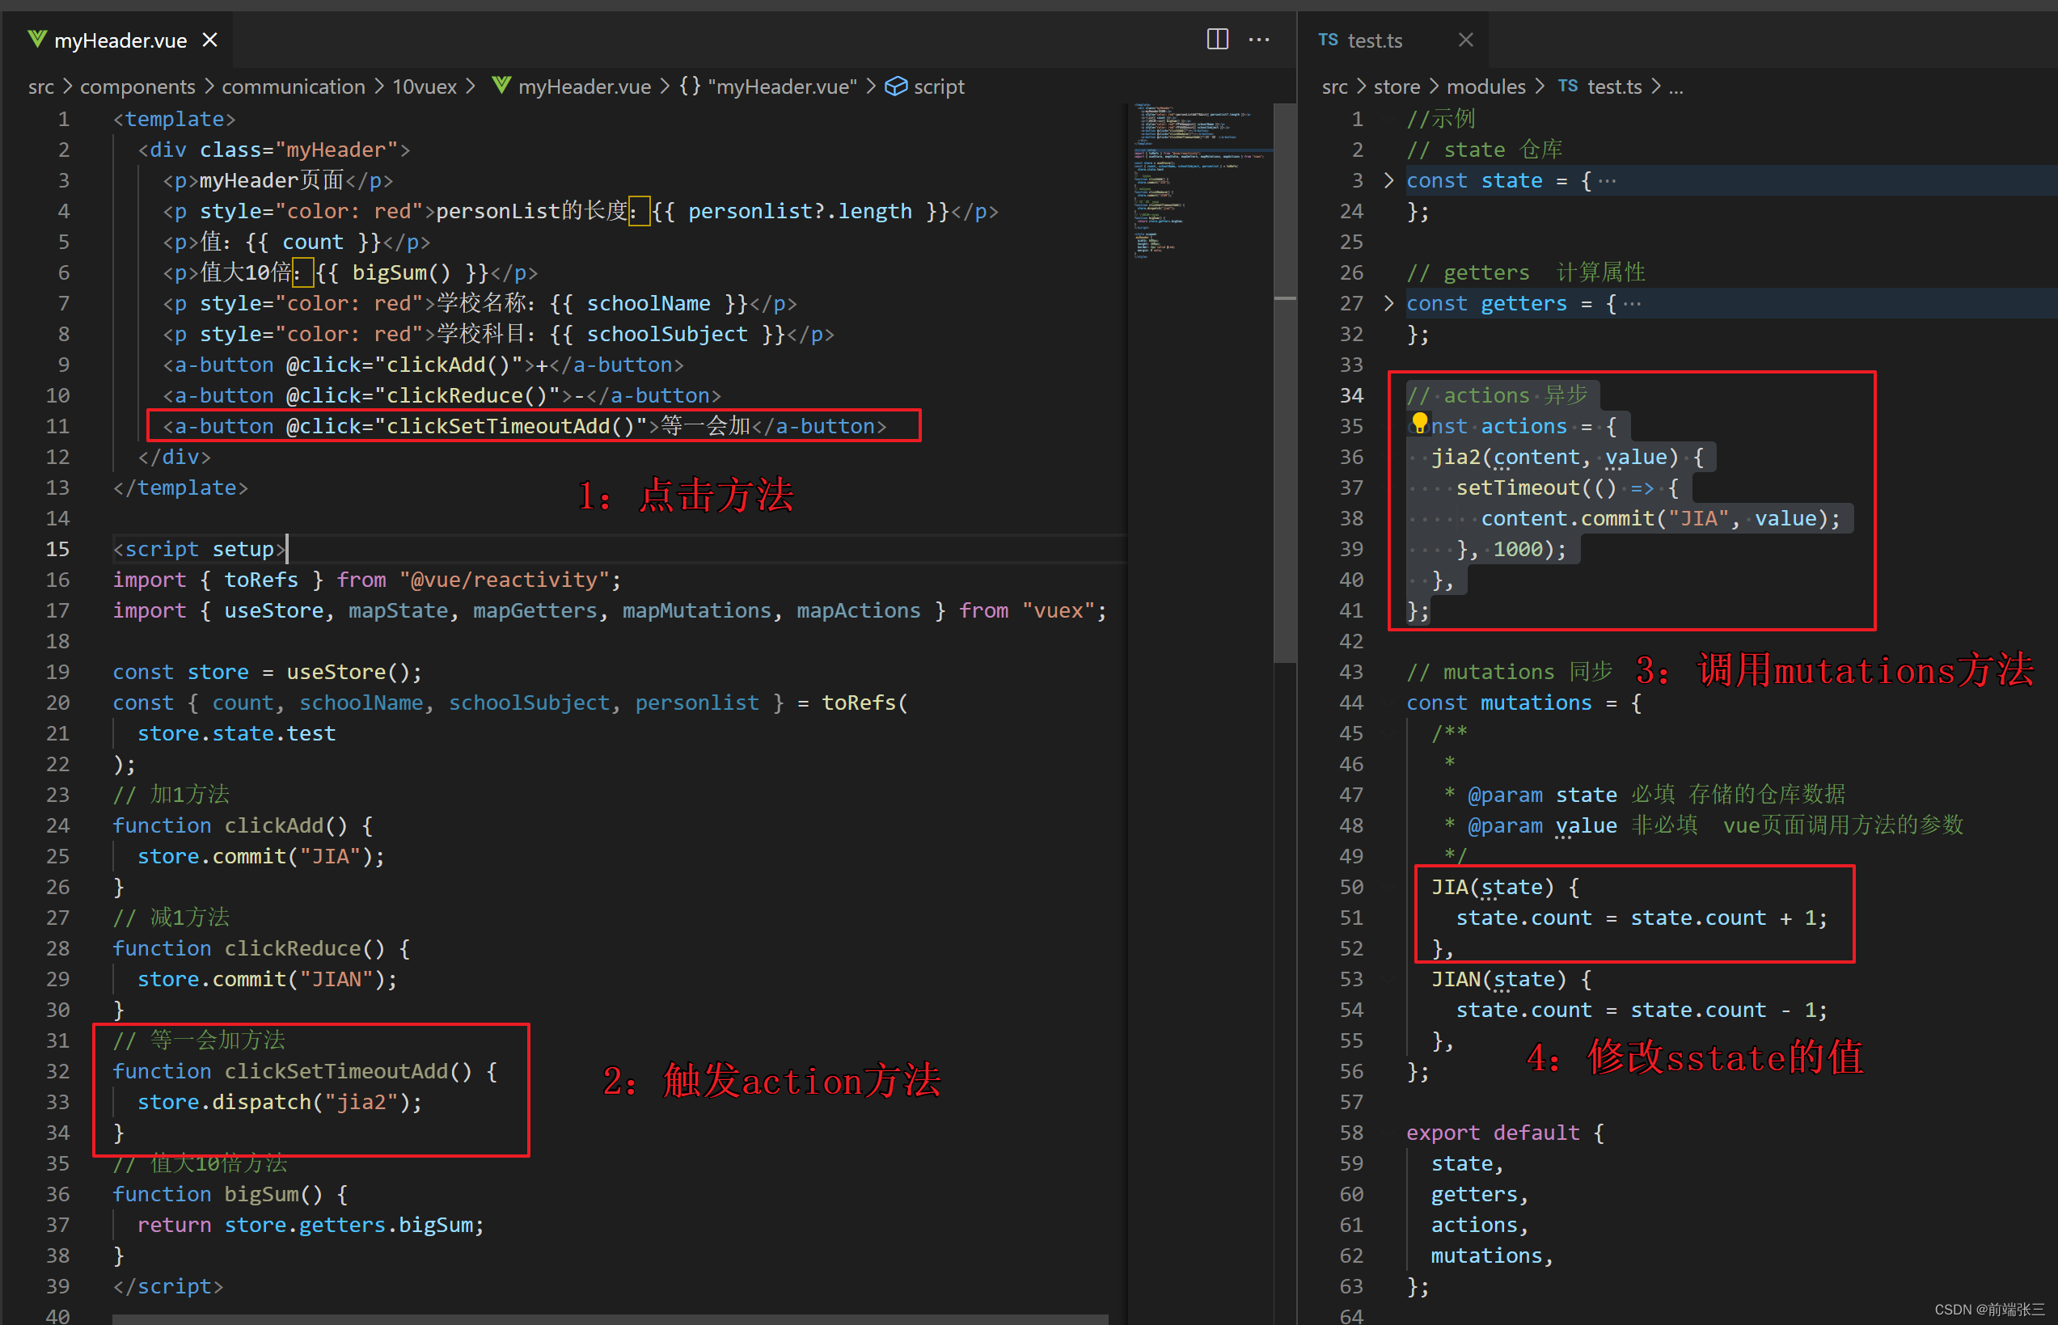This screenshot has height=1325, width=2058.
Task: Click the clickReduce() a-button line
Action: (x=442, y=396)
